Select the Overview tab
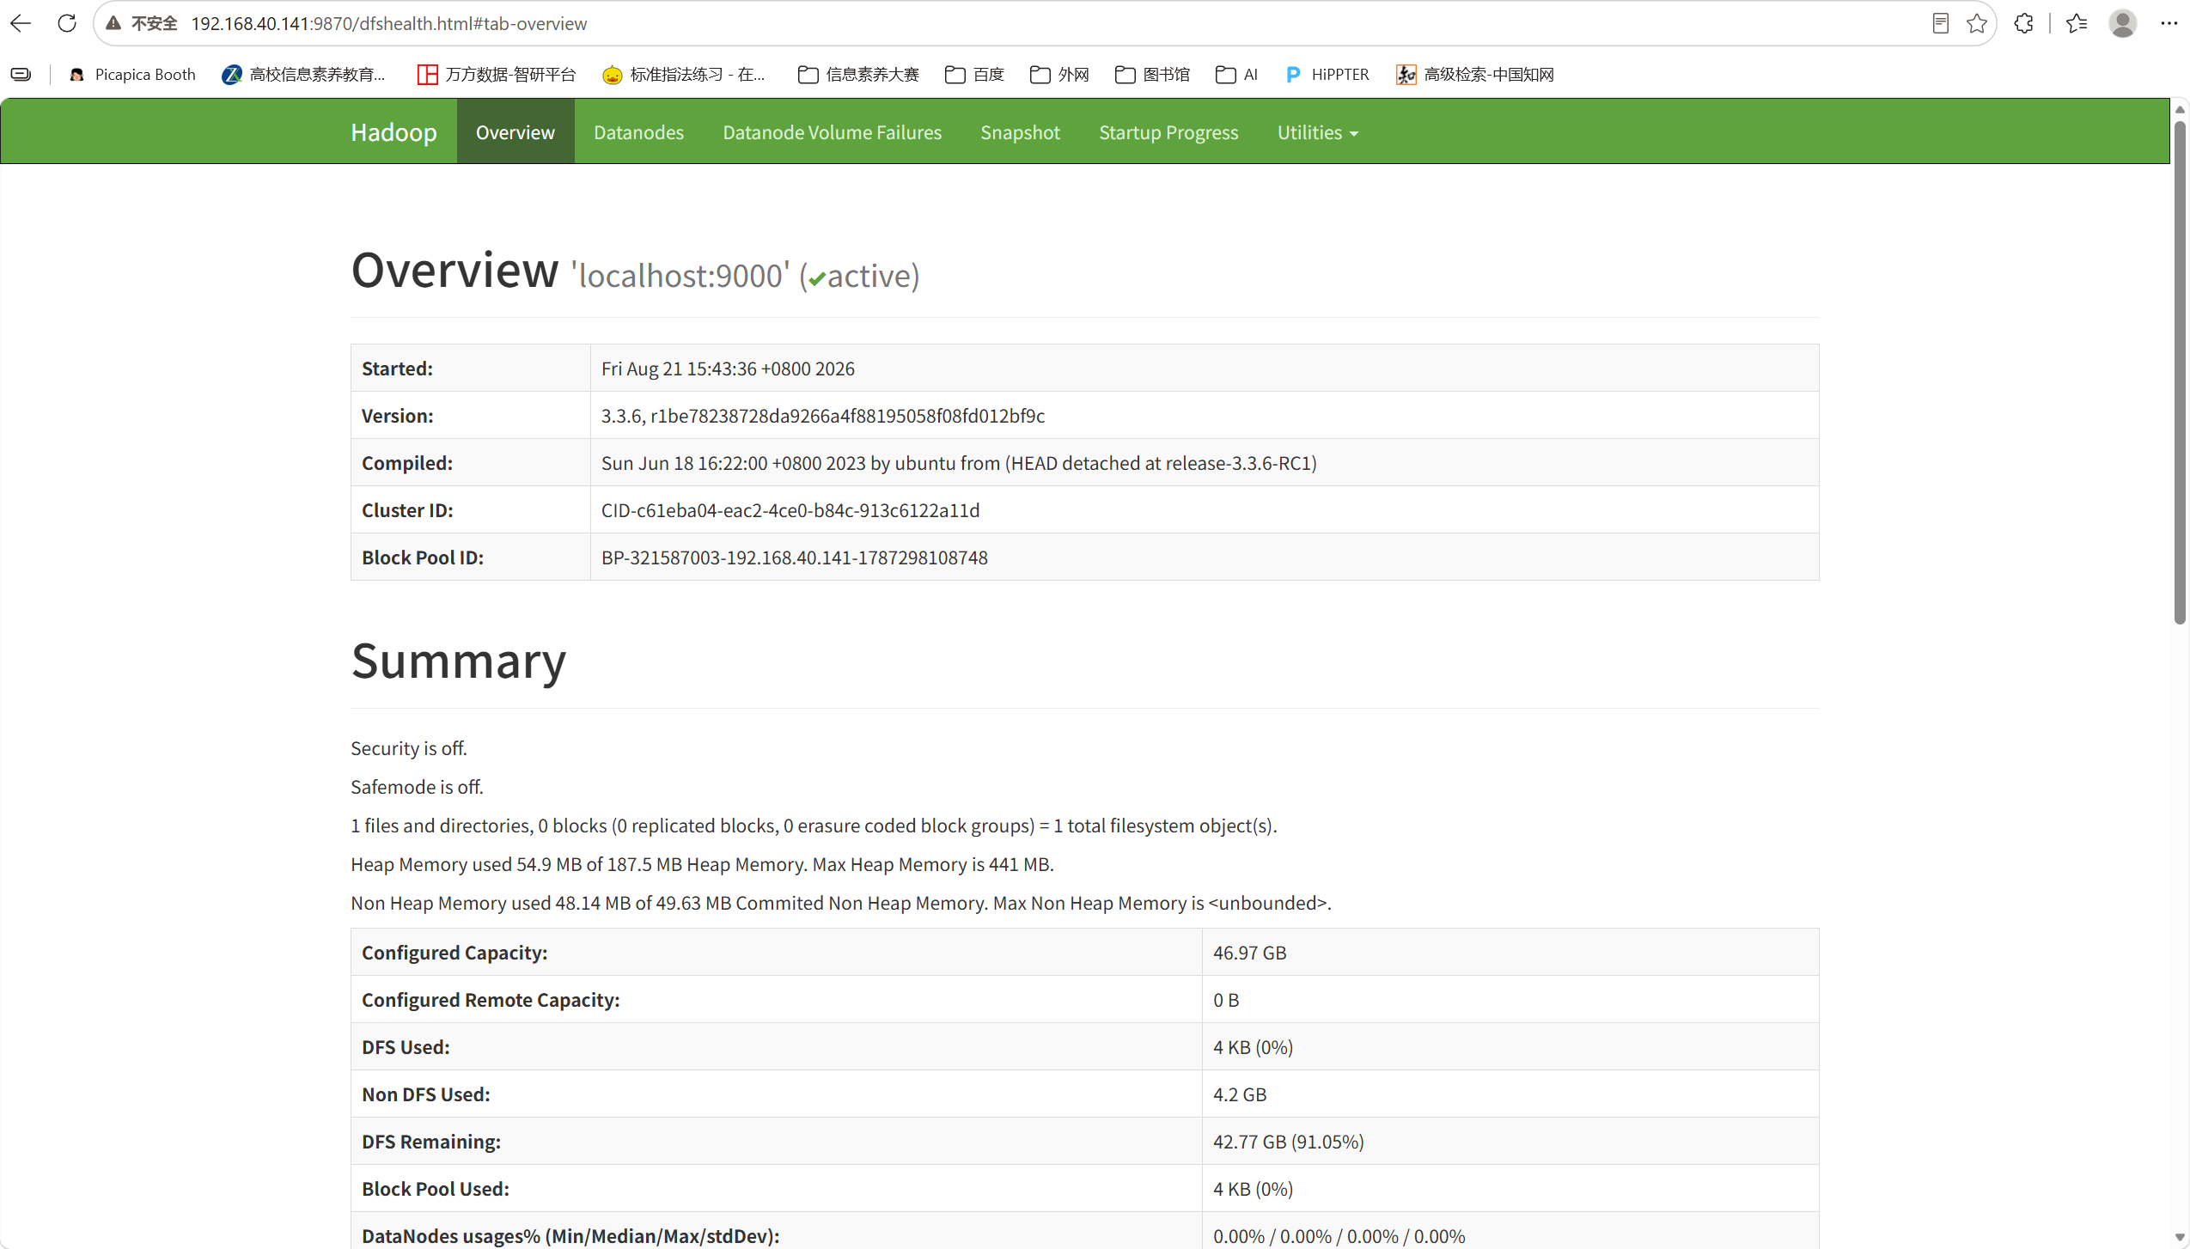Screen dimensions: 2190x1249 515,131
